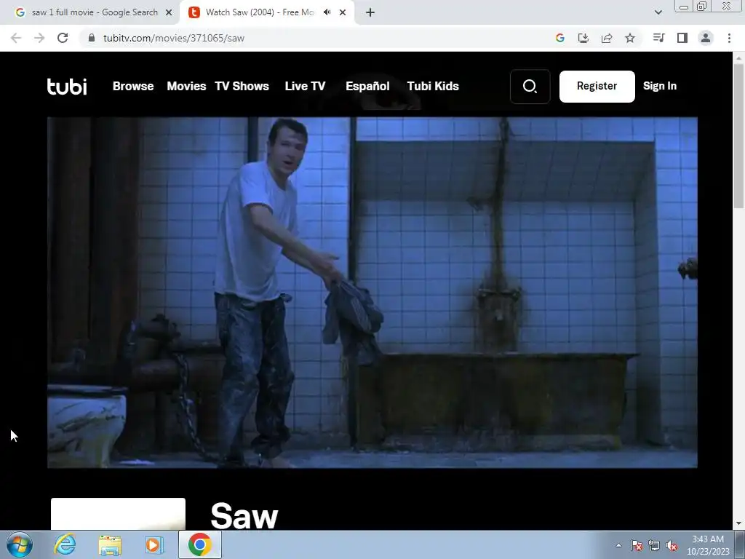Go back using the back arrow

click(x=16, y=38)
